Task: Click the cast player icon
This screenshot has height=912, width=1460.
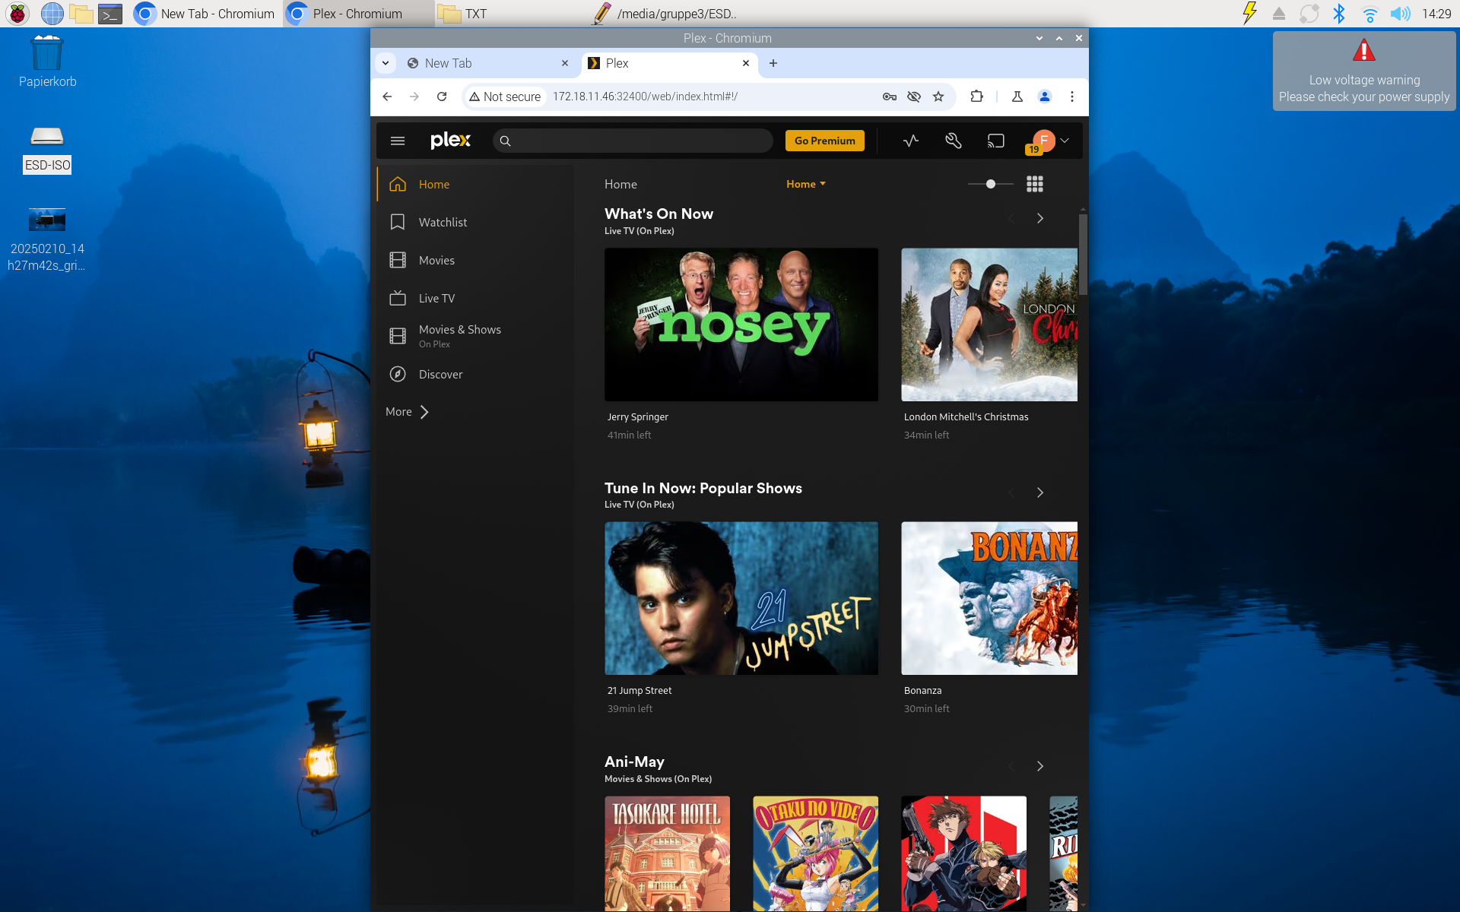Action: point(995,141)
